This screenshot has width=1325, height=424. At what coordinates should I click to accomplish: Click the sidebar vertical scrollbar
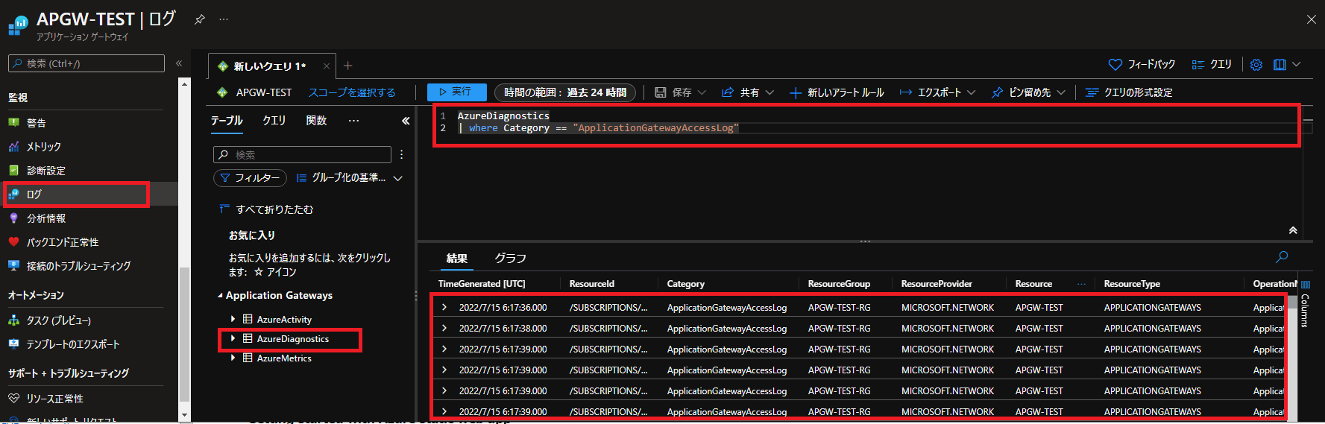tap(184, 333)
